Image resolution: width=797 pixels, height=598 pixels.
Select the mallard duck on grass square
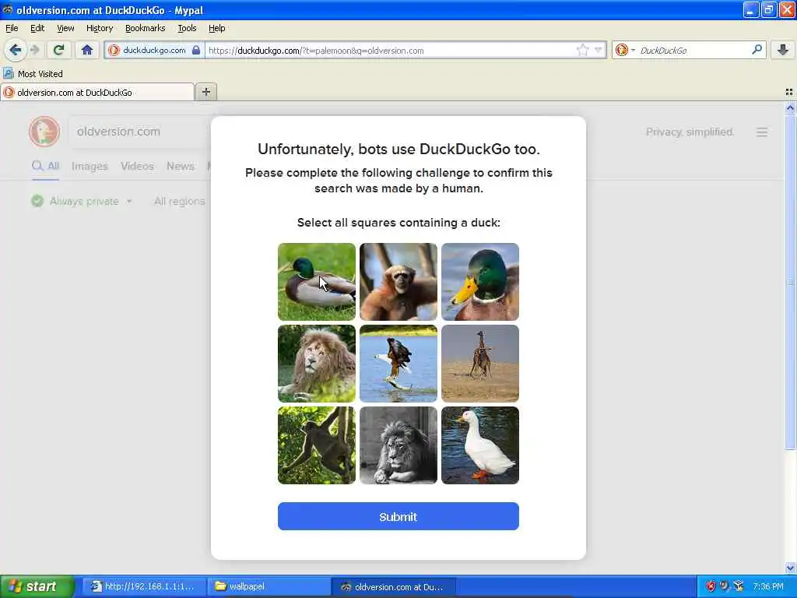tap(316, 282)
